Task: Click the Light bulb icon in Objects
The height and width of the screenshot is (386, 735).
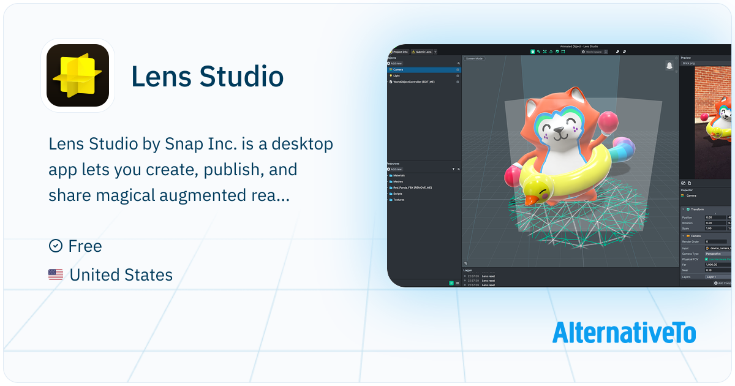Action: click(x=391, y=75)
